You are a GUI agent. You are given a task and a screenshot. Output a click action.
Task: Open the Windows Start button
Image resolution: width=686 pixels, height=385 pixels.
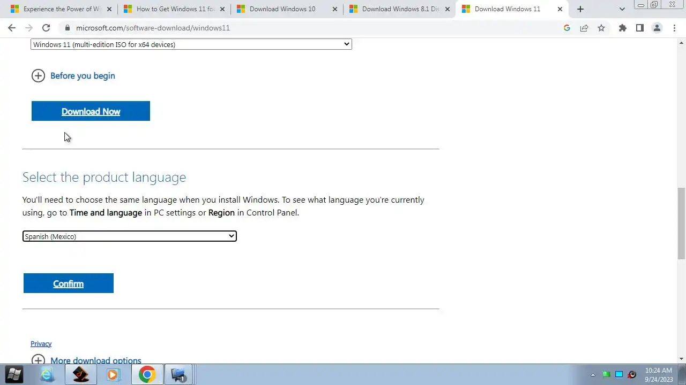click(x=14, y=374)
